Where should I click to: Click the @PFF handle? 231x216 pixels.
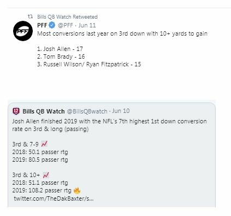(x=66, y=25)
